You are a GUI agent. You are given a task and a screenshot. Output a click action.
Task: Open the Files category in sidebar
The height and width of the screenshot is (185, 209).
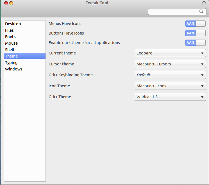[x=9, y=30]
